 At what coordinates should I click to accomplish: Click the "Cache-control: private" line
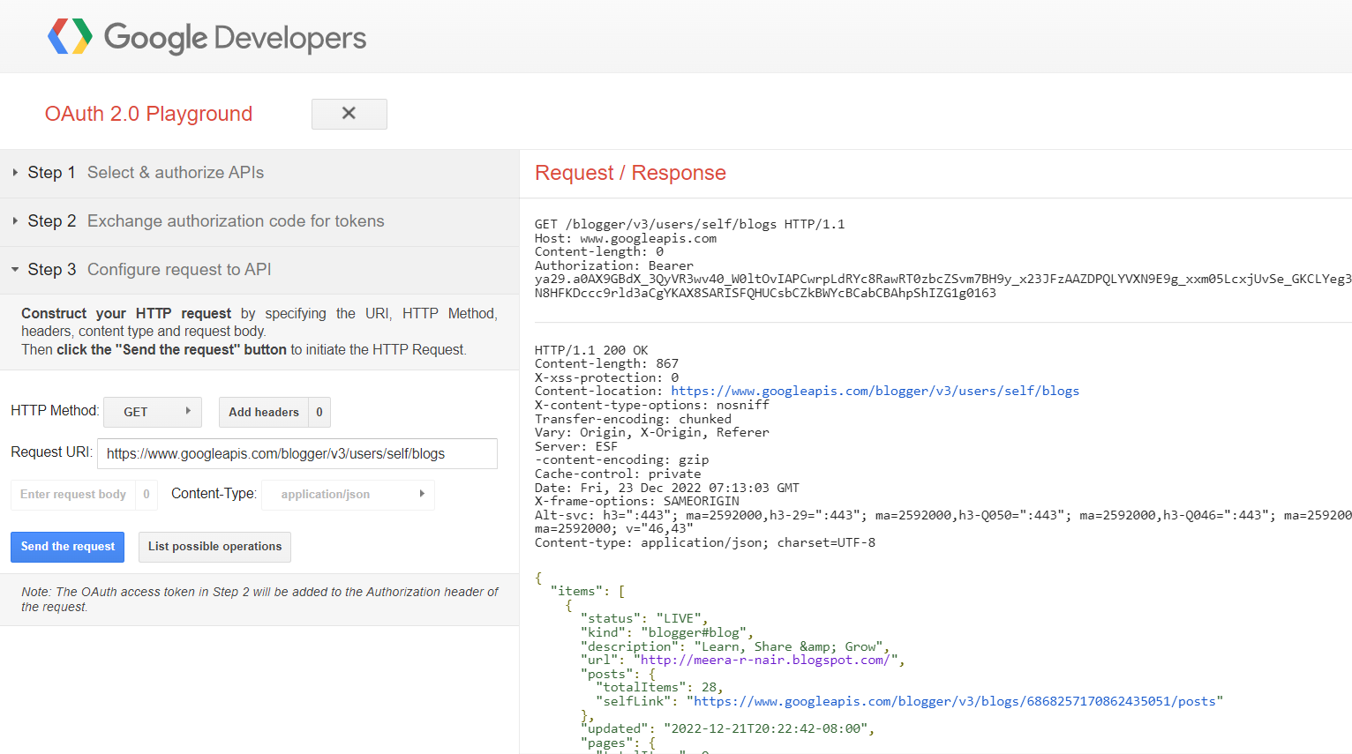click(618, 474)
